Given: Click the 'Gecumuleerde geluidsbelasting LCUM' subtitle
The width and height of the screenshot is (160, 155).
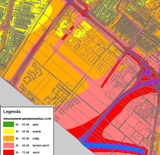Looking at the screenshot, I should coord(27,118).
